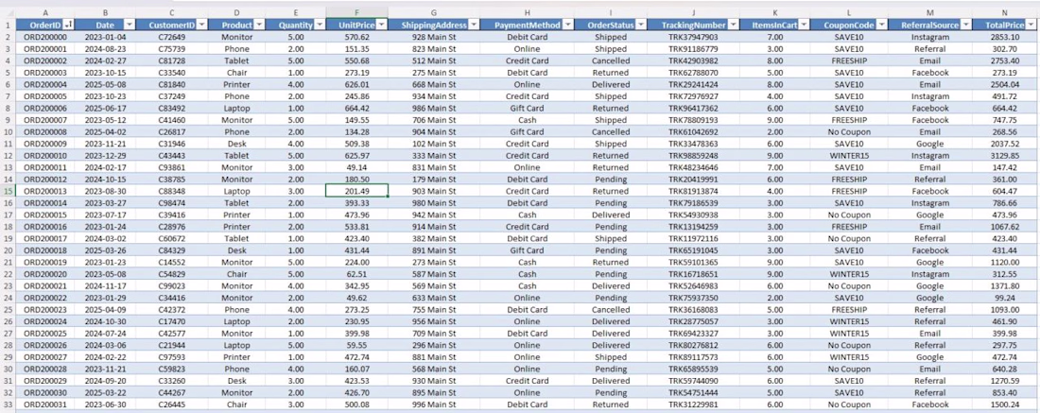Select customer ID cell C99023

pyautogui.click(x=172, y=285)
